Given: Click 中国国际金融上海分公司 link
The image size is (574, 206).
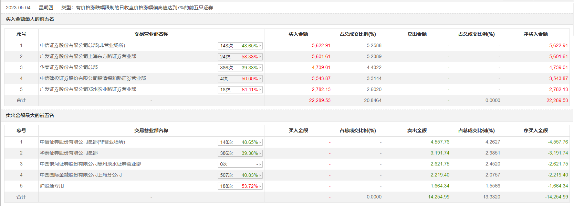Looking at the screenshot, I should [x=81, y=175].
